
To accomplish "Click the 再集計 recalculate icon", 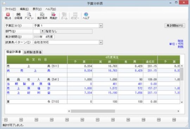I will point(53,16).
